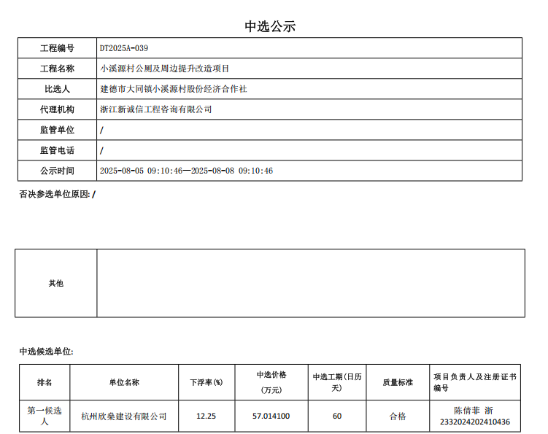Click the 下浮率 value 12.25
This screenshot has height=434, width=548.
point(207,416)
